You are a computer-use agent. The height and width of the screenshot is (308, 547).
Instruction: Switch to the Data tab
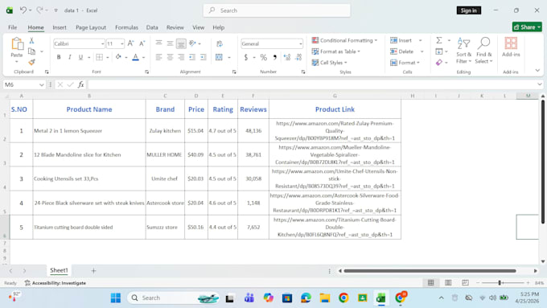tap(152, 27)
